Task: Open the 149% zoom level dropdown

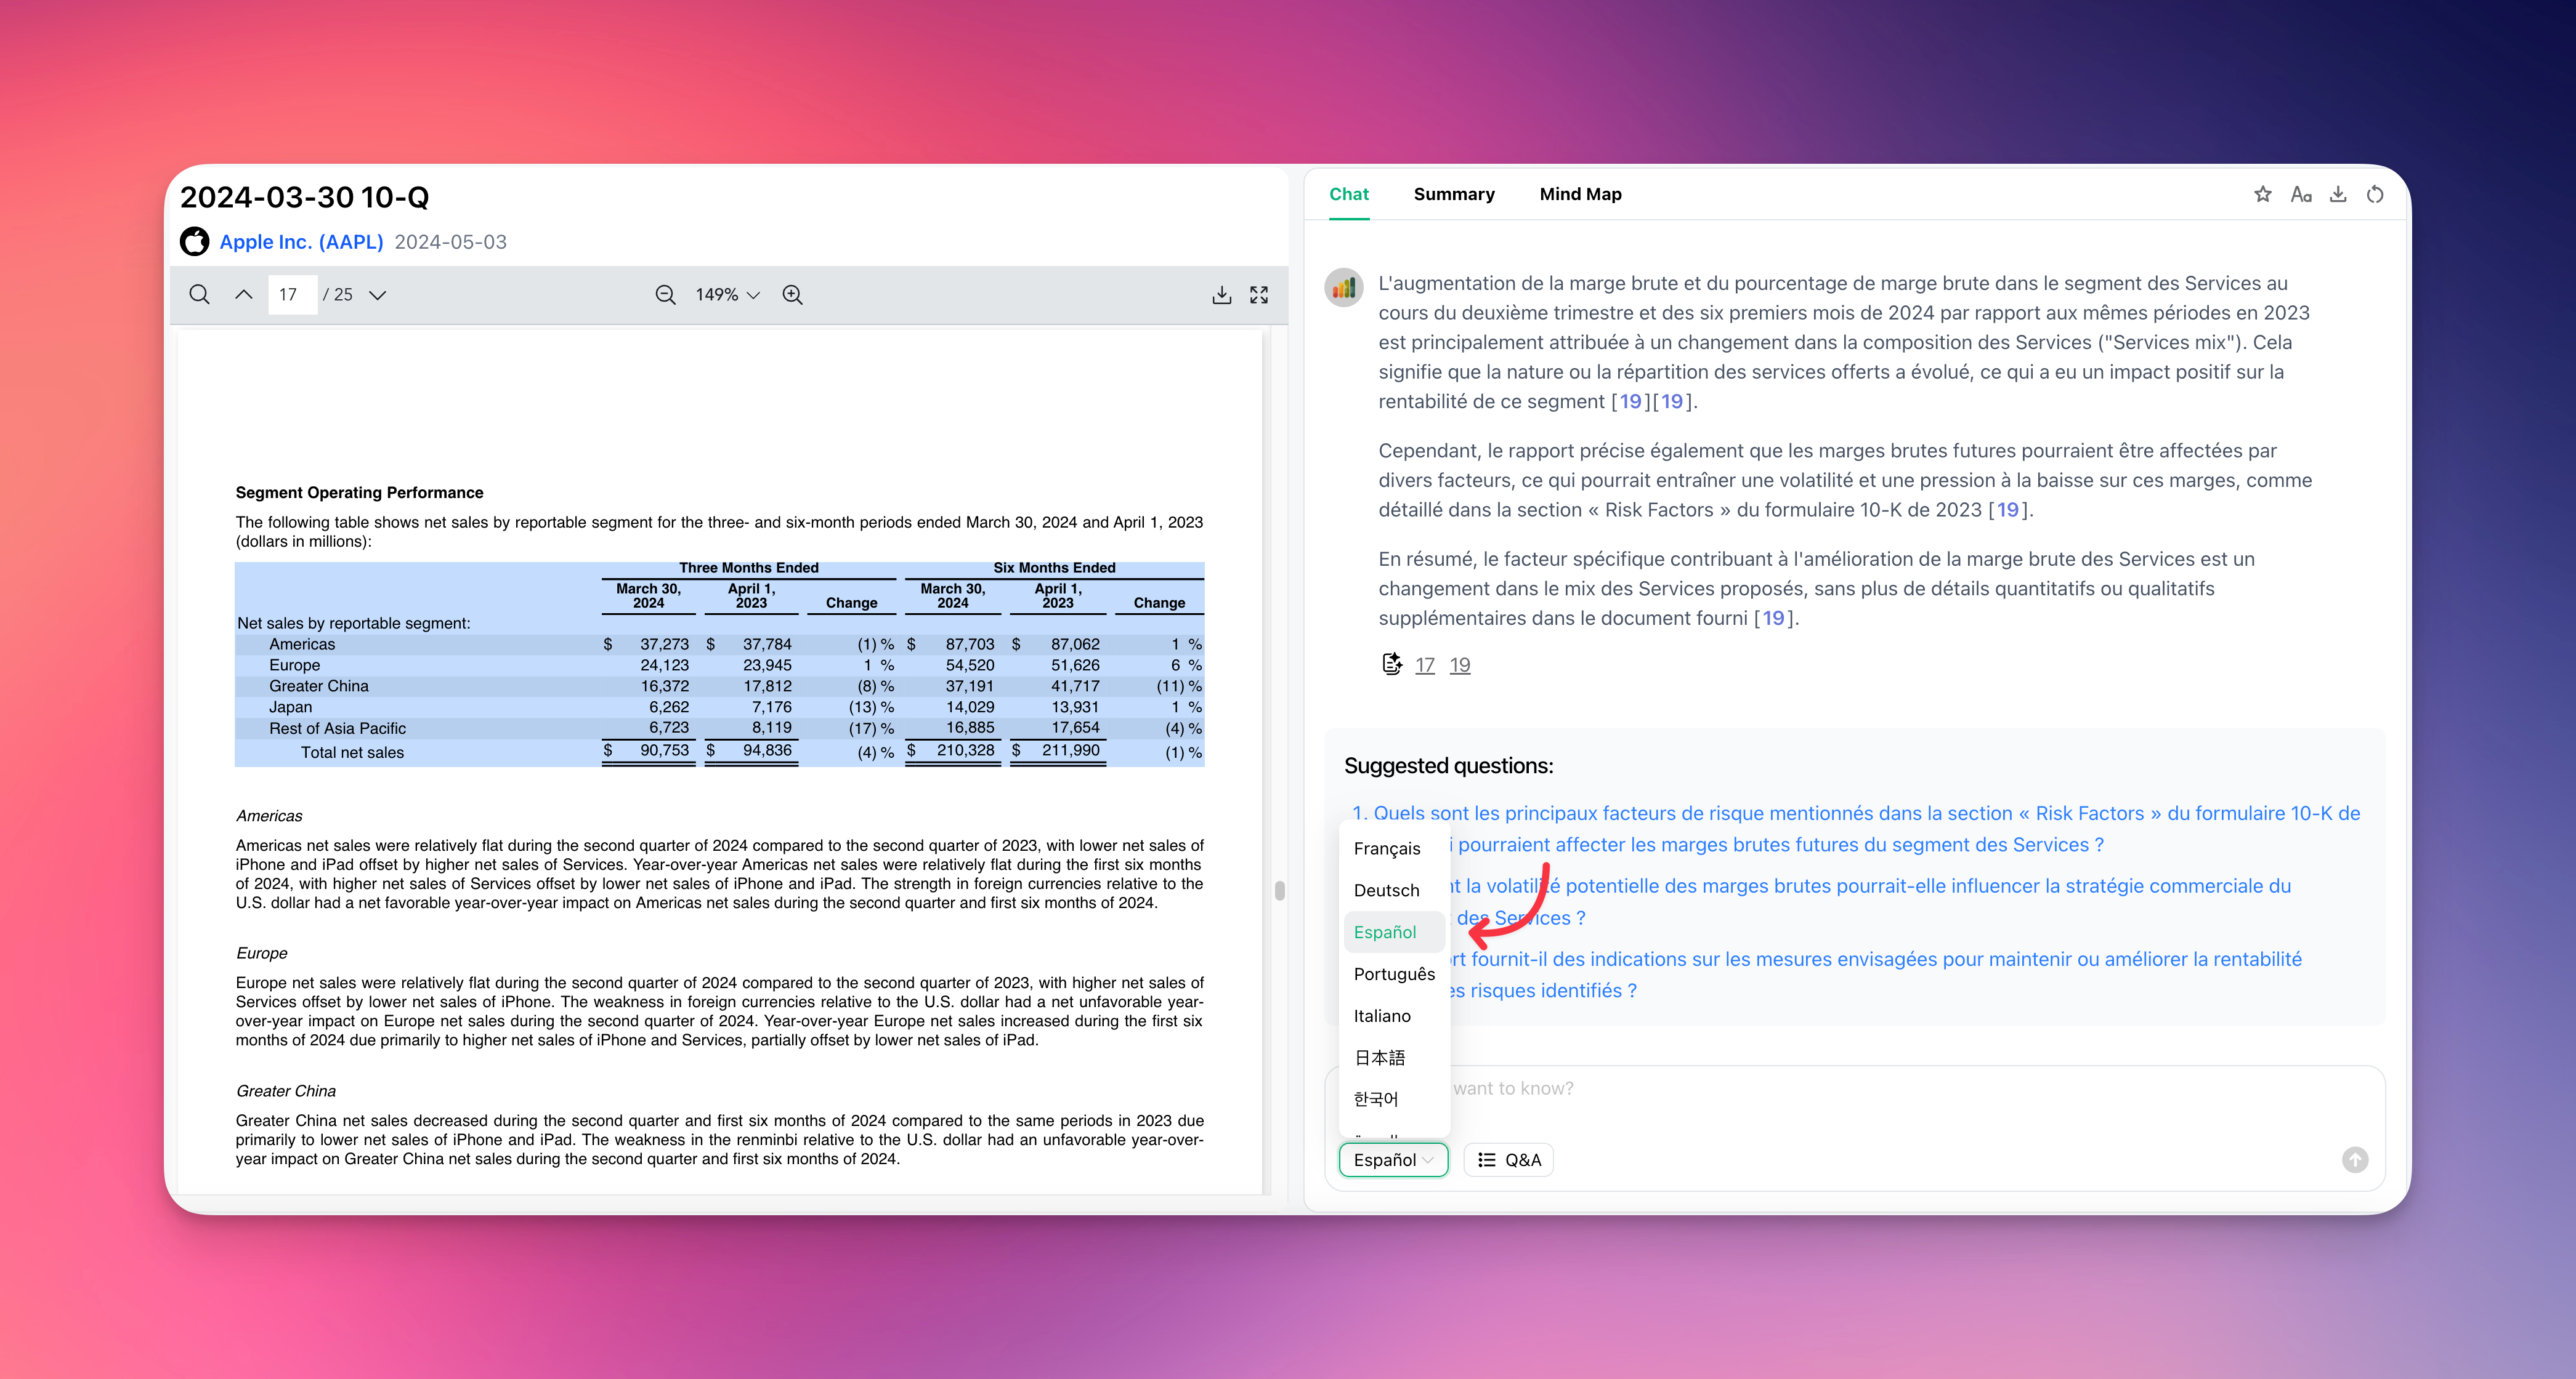Action: (x=727, y=295)
